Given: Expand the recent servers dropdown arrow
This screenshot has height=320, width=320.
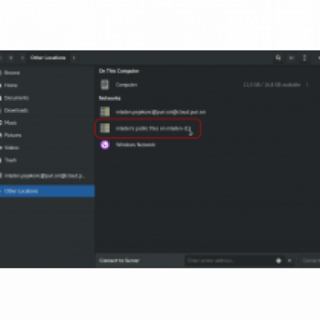Looking at the screenshot, I should pos(290,261).
